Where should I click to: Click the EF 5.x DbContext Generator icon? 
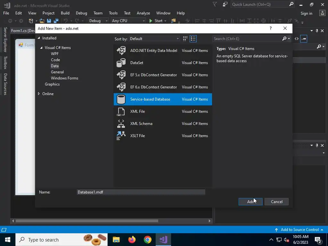121,75
